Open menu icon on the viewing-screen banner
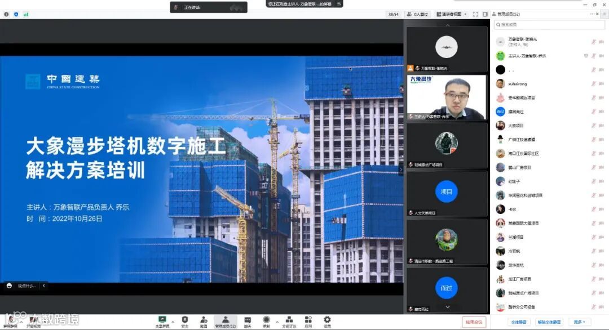Screen dimensions: 609x330 (339, 4)
